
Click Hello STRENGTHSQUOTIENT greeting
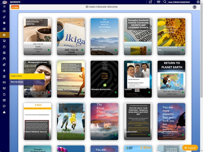(x=179, y=2)
